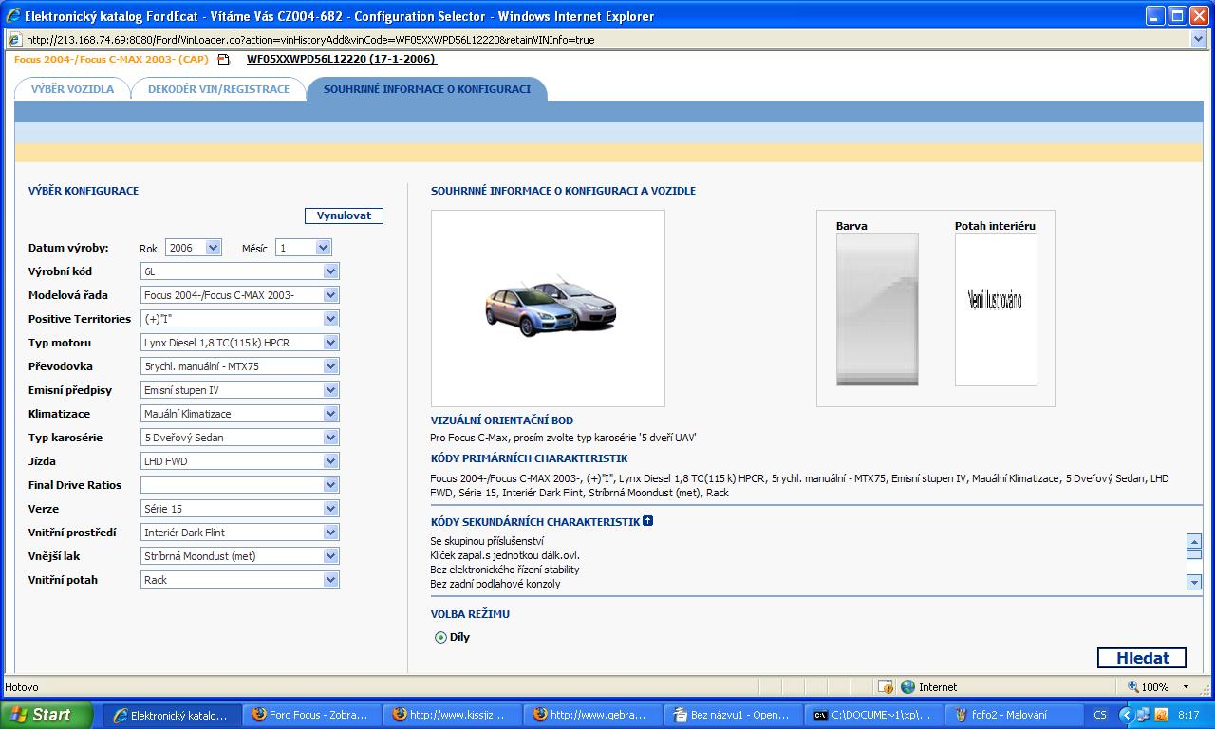The image size is (1215, 729).
Task: Select the Díly radio button
Action: 440,637
